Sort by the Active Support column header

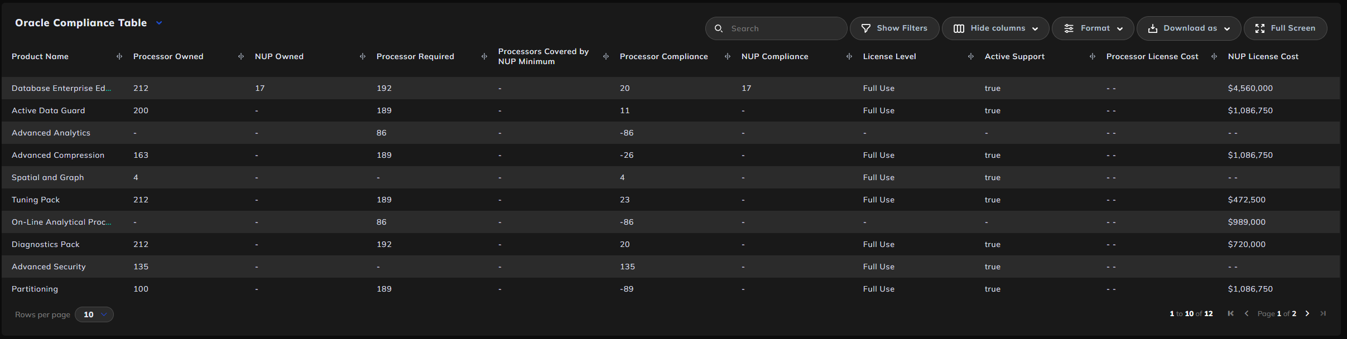[x=1014, y=56]
